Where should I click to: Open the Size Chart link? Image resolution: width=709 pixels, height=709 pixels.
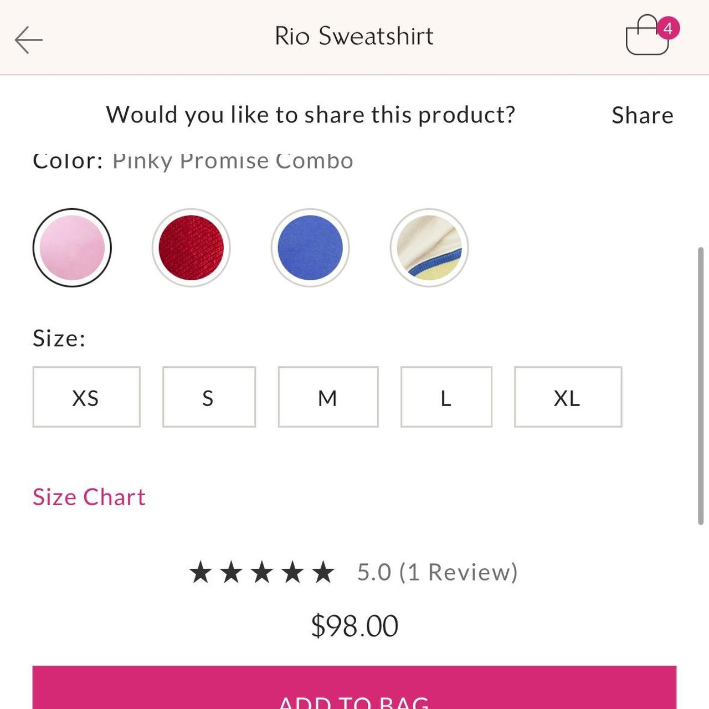[89, 497]
